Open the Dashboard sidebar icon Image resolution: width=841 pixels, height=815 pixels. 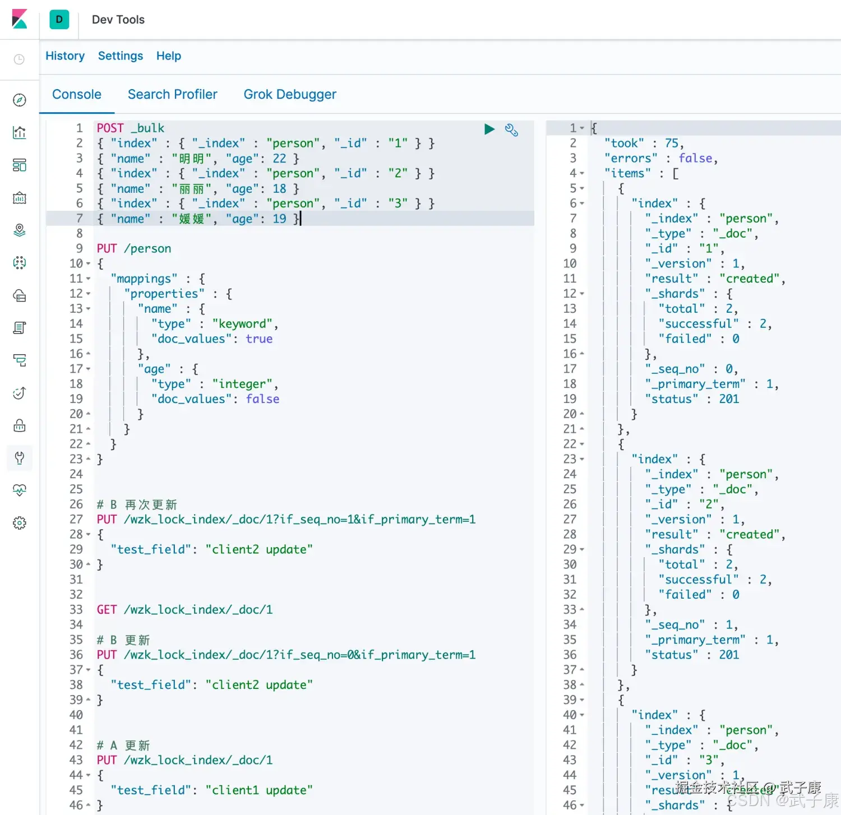click(x=20, y=165)
